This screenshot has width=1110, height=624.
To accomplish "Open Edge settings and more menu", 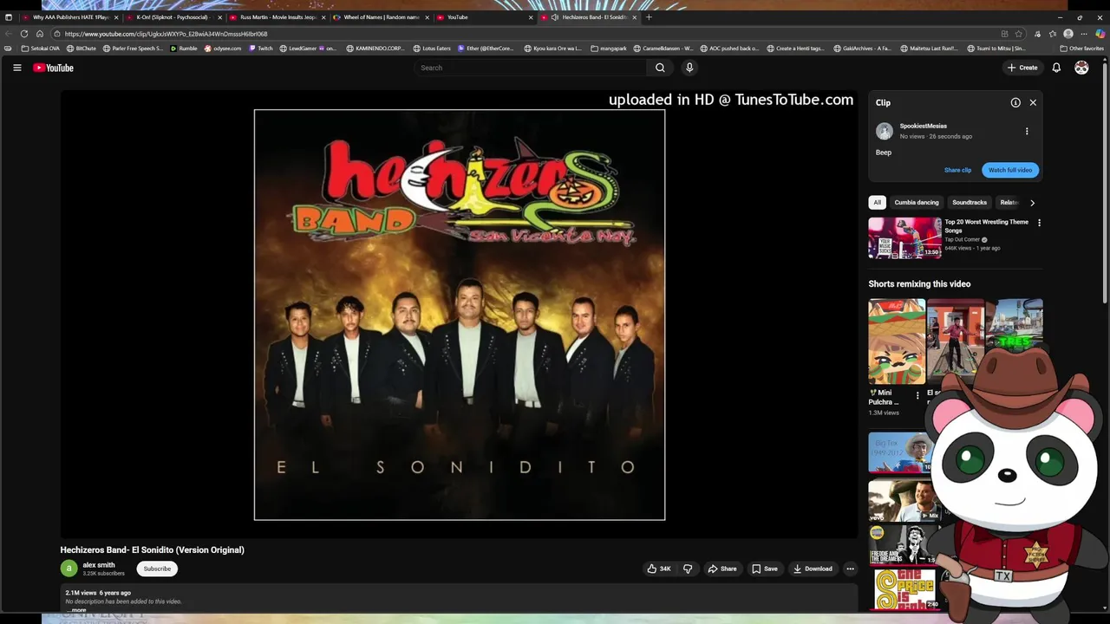I will pos(1084,34).
